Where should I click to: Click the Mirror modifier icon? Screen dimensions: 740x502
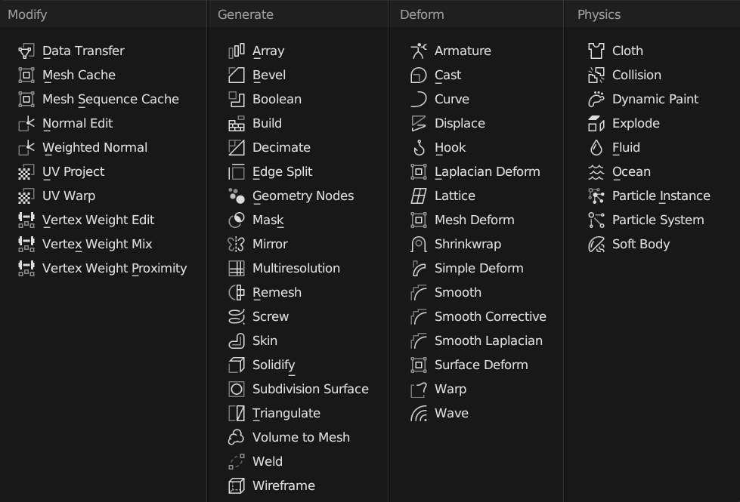coord(237,244)
